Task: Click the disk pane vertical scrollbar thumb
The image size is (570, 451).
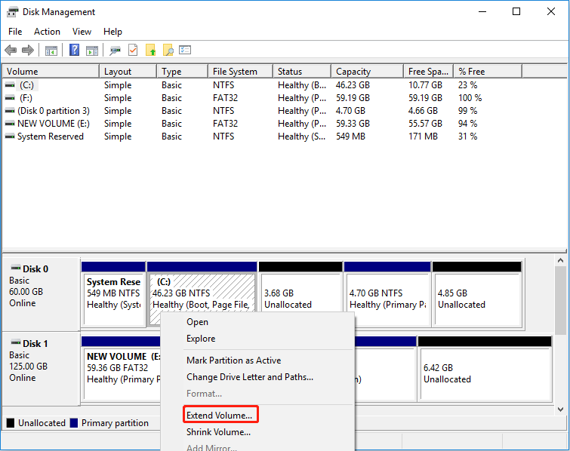Action: coord(560,301)
